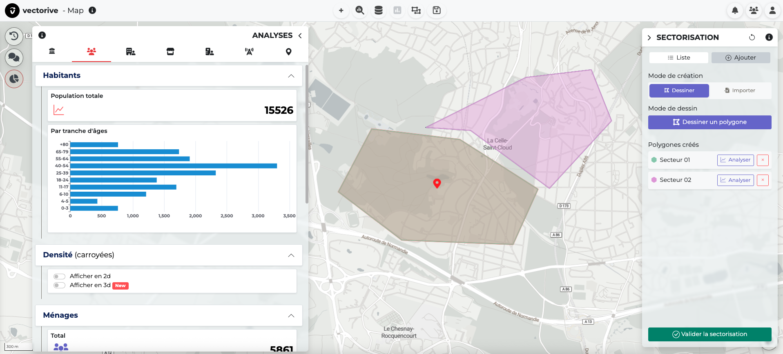Analyse Secteur 01 with Analyser button

point(735,160)
